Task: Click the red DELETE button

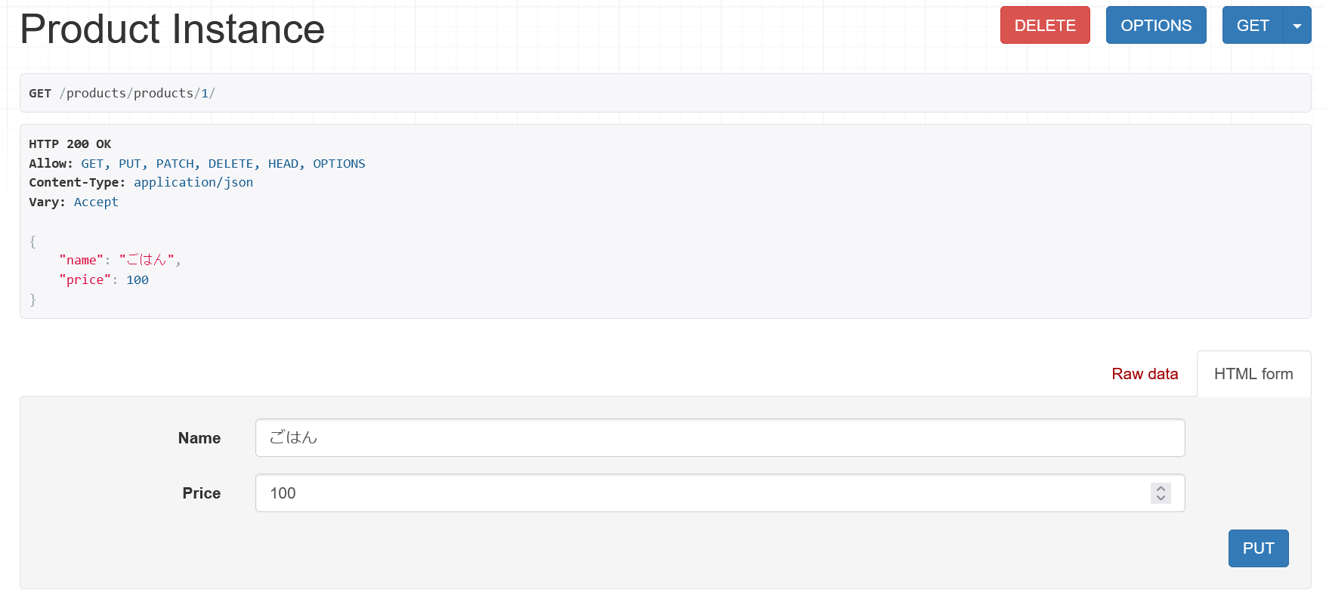Action: pyautogui.click(x=1045, y=25)
